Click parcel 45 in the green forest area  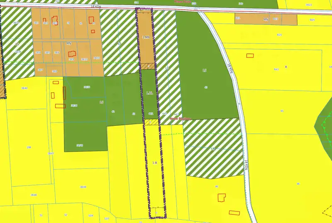click(x=206, y=87)
